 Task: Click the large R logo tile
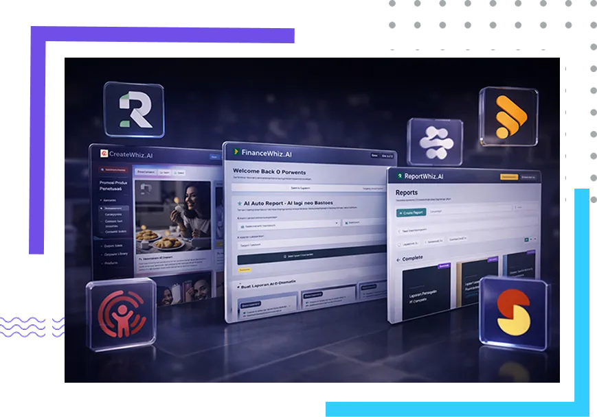point(134,110)
